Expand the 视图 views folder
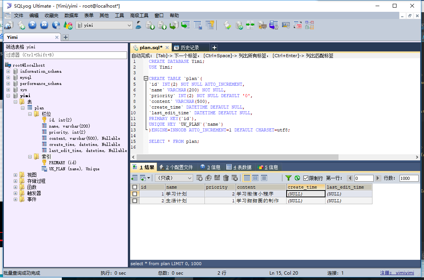Screen dimensions: 424x280 click(15, 175)
